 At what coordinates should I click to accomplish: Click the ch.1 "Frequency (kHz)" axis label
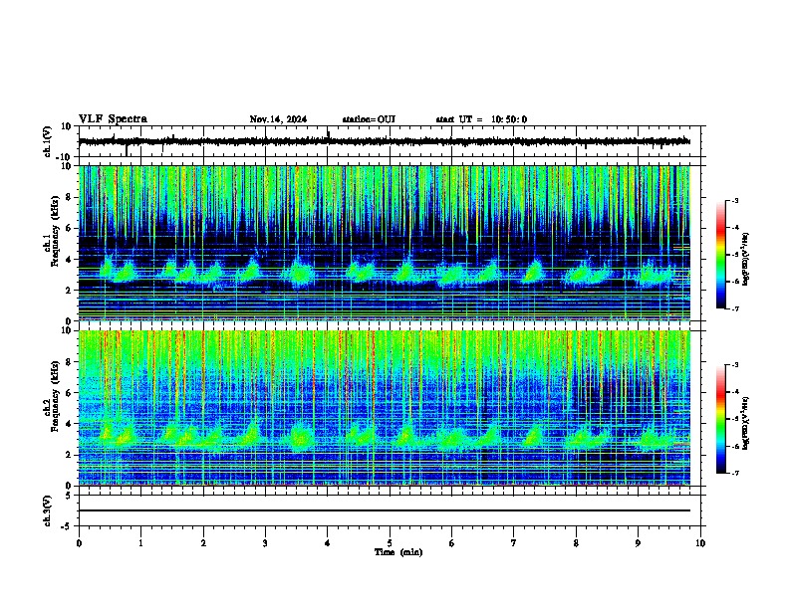[x=55, y=232]
